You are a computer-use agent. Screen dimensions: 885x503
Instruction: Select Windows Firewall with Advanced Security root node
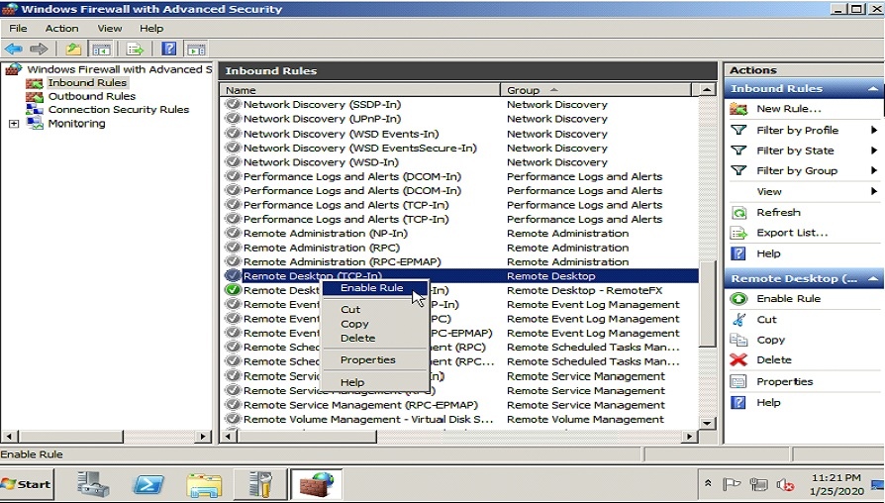coord(119,69)
